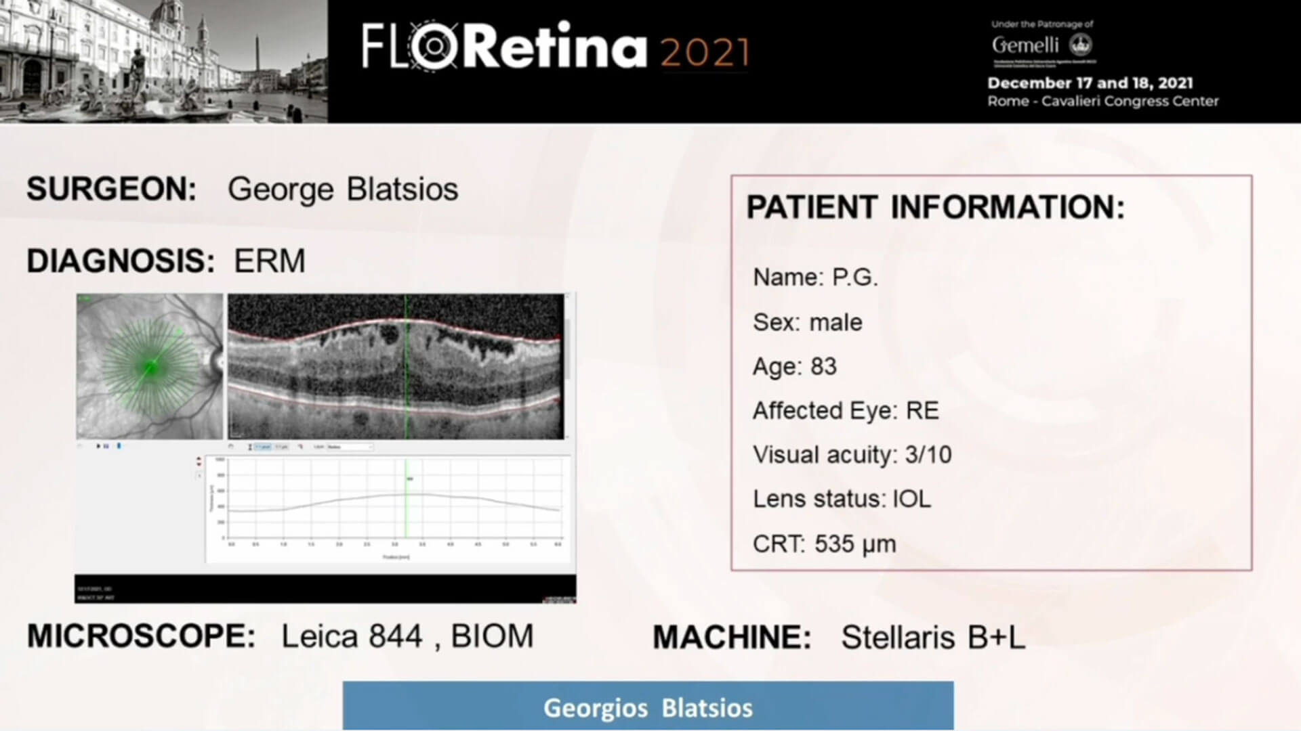Click 'December 17 and 18, 2021' in the header

pos(1090,83)
